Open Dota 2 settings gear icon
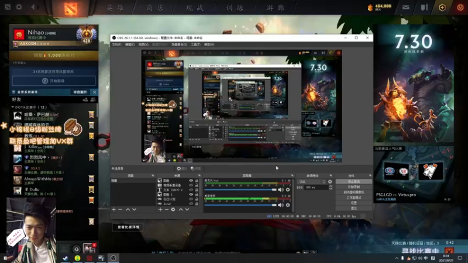Image resolution: width=468 pixels, height=263 pixels. (x=19, y=6)
